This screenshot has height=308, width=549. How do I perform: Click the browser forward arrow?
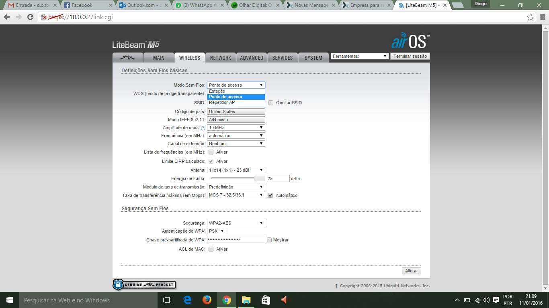coord(18,17)
